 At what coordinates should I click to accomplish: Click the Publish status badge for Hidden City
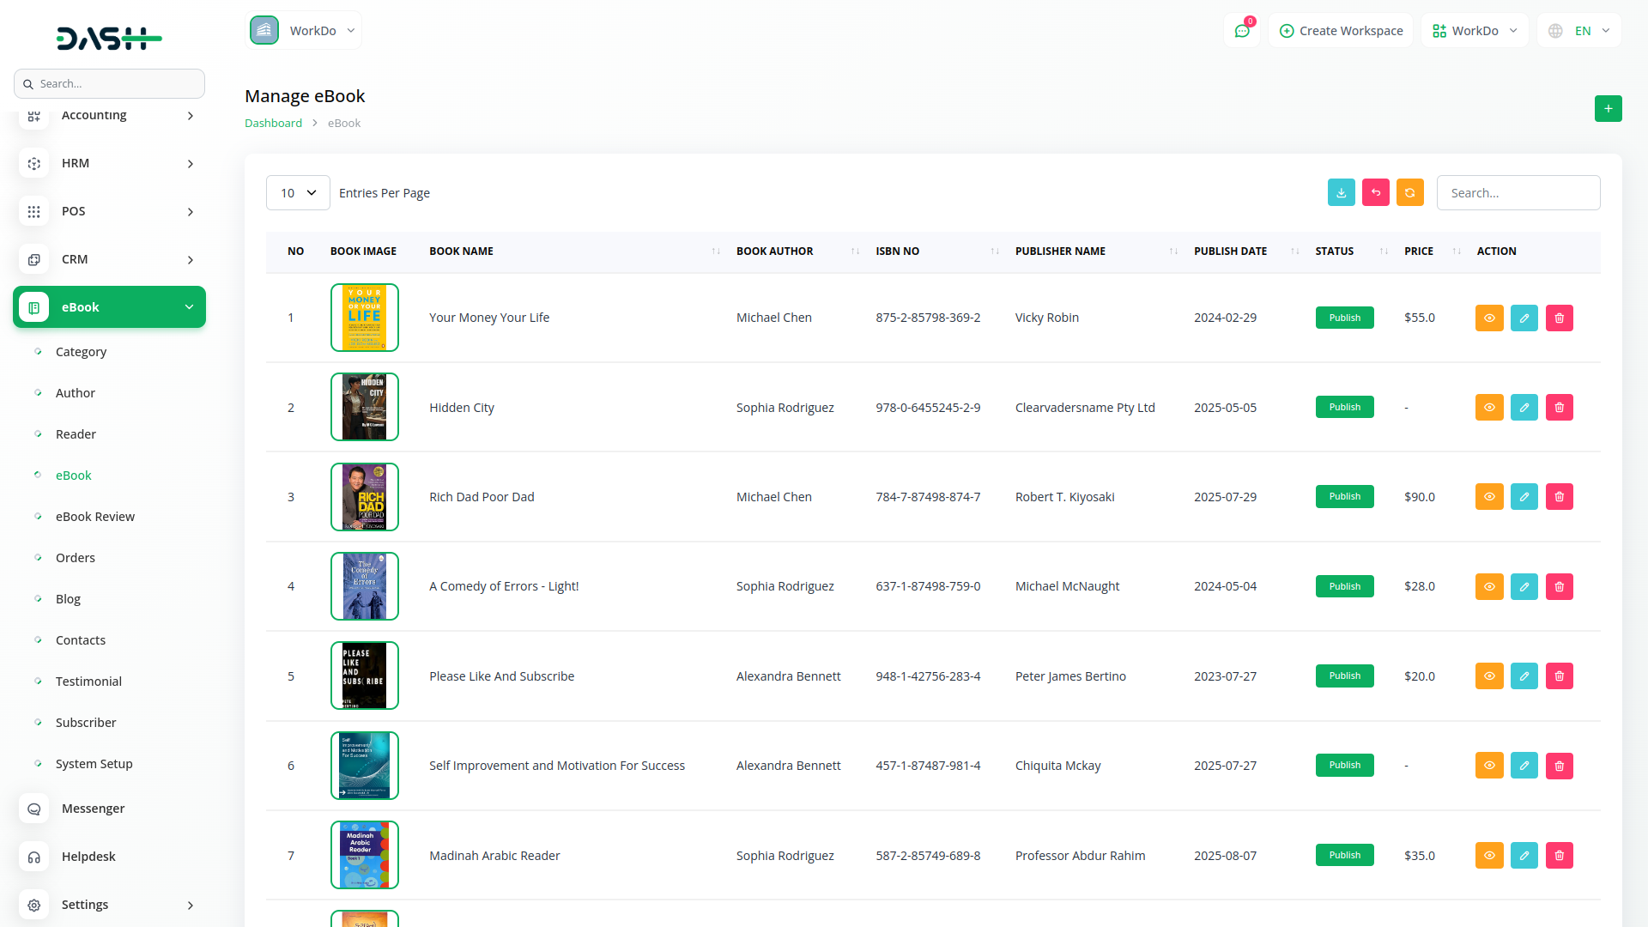pos(1344,408)
